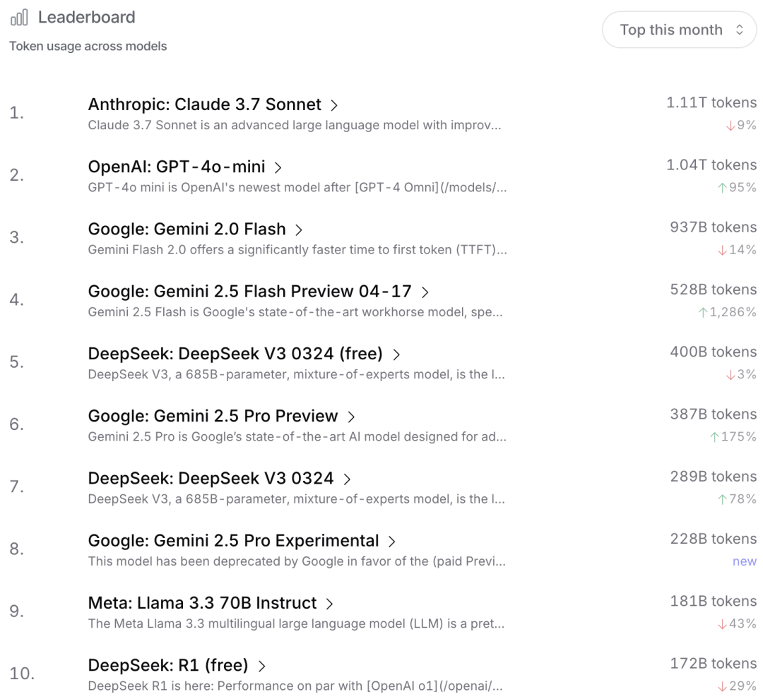763x699 pixels.
Task: Click the 1.04T tokens value
Action: coord(711,165)
